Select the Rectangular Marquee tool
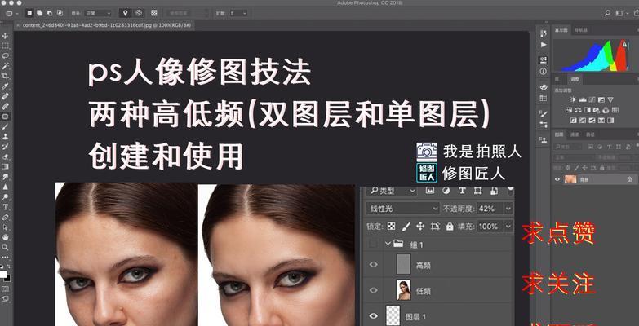Screen dimensions: 639x326 pos(6,46)
